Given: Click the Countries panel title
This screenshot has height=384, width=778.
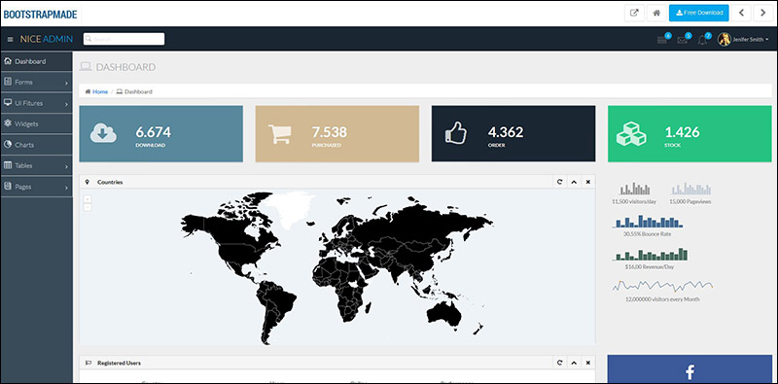Looking at the screenshot, I should pyautogui.click(x=110, y=182).
